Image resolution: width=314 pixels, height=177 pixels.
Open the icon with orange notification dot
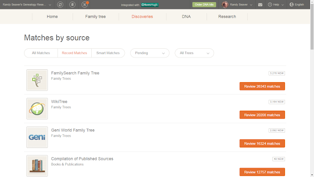(x=85, y=4)
